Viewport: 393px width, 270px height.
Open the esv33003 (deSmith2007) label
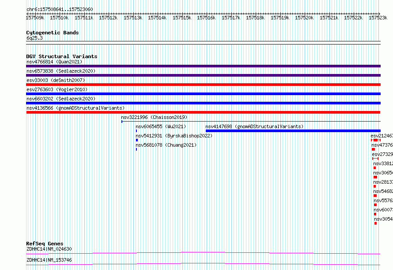[x=56, y=80]
